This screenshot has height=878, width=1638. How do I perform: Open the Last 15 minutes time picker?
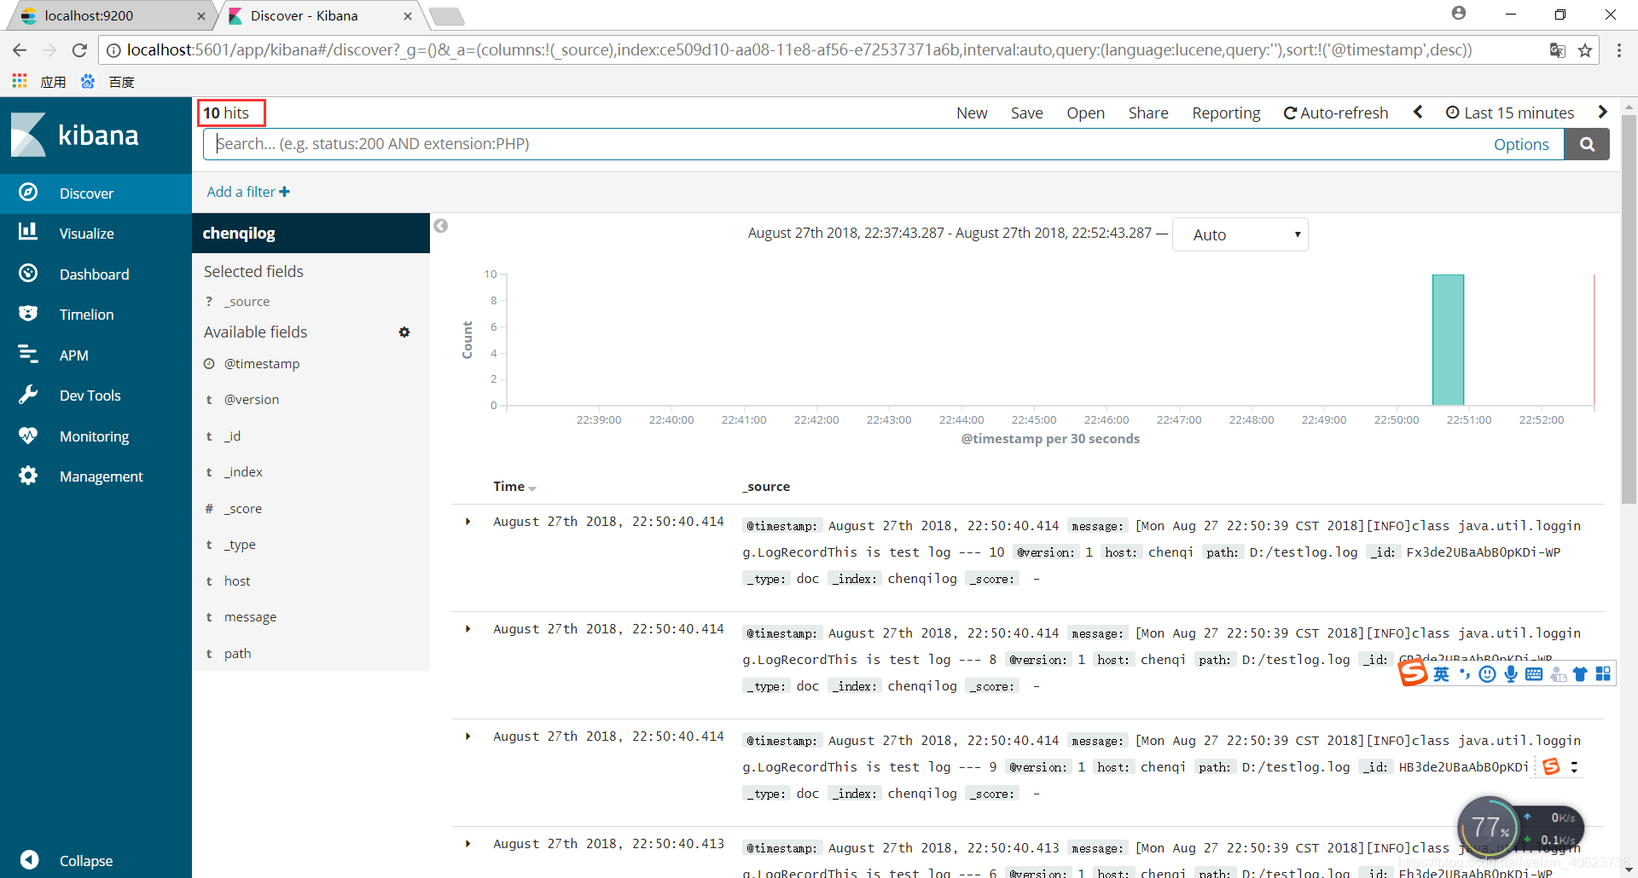coord(1510,113)
